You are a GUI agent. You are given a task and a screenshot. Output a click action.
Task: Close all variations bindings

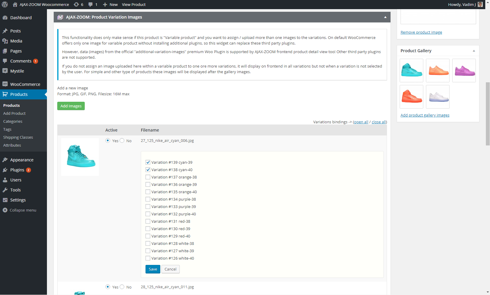[379, 122]
